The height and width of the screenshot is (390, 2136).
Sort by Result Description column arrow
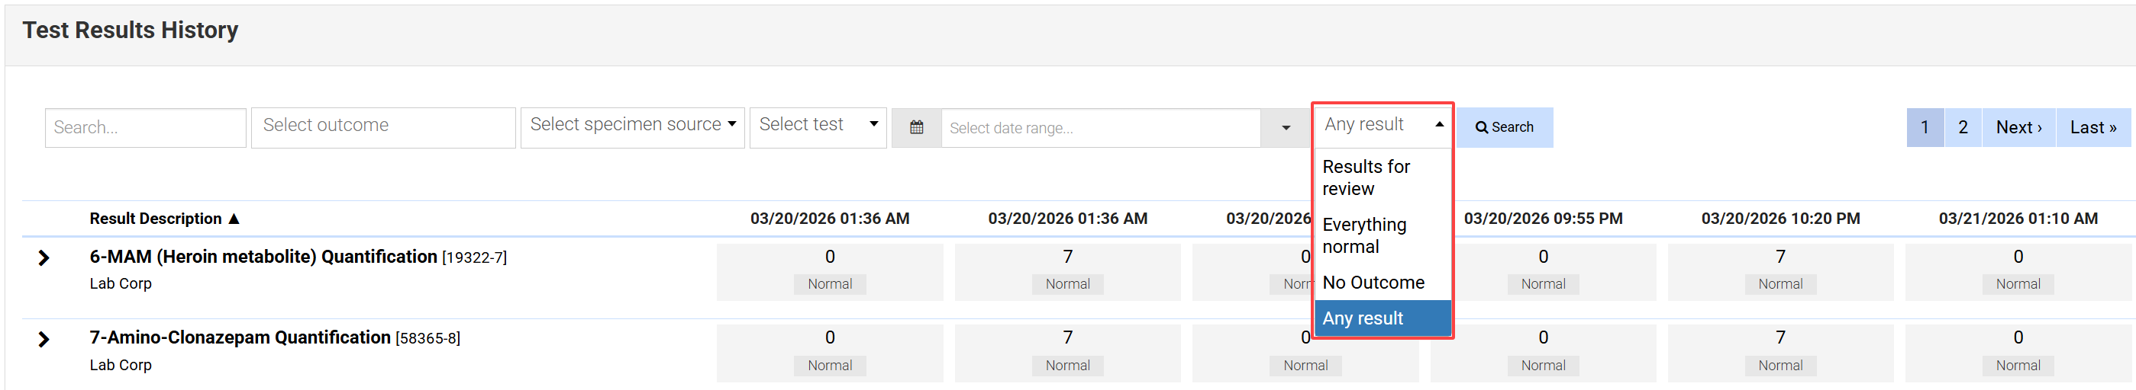234,219
